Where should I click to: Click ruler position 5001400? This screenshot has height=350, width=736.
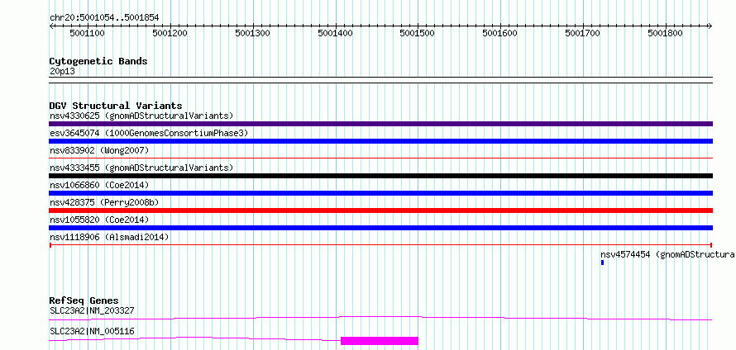coord(335,33)
